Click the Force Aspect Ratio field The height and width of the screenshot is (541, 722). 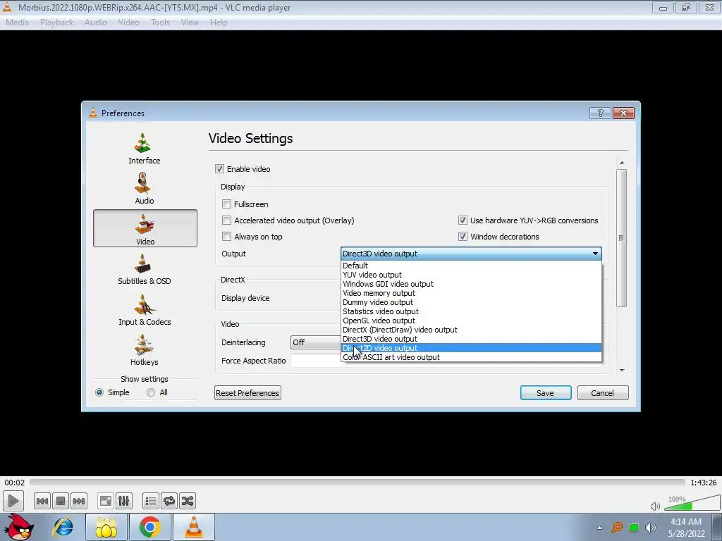pos(316,361)
